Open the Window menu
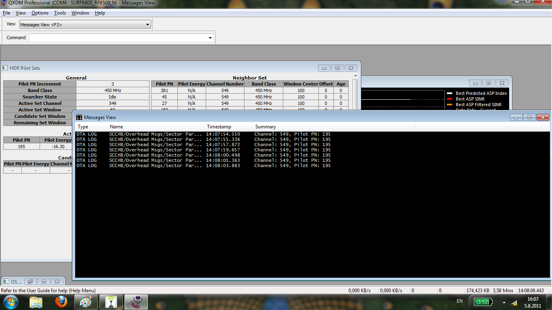552x310 pixels. [80, 13]
